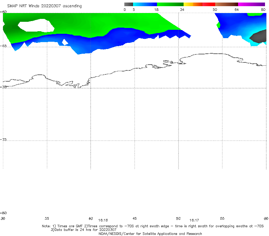Click the NOAA/NESDIS credit line
Viewport: 269px width, 236px height.
[x=150, y=234]
